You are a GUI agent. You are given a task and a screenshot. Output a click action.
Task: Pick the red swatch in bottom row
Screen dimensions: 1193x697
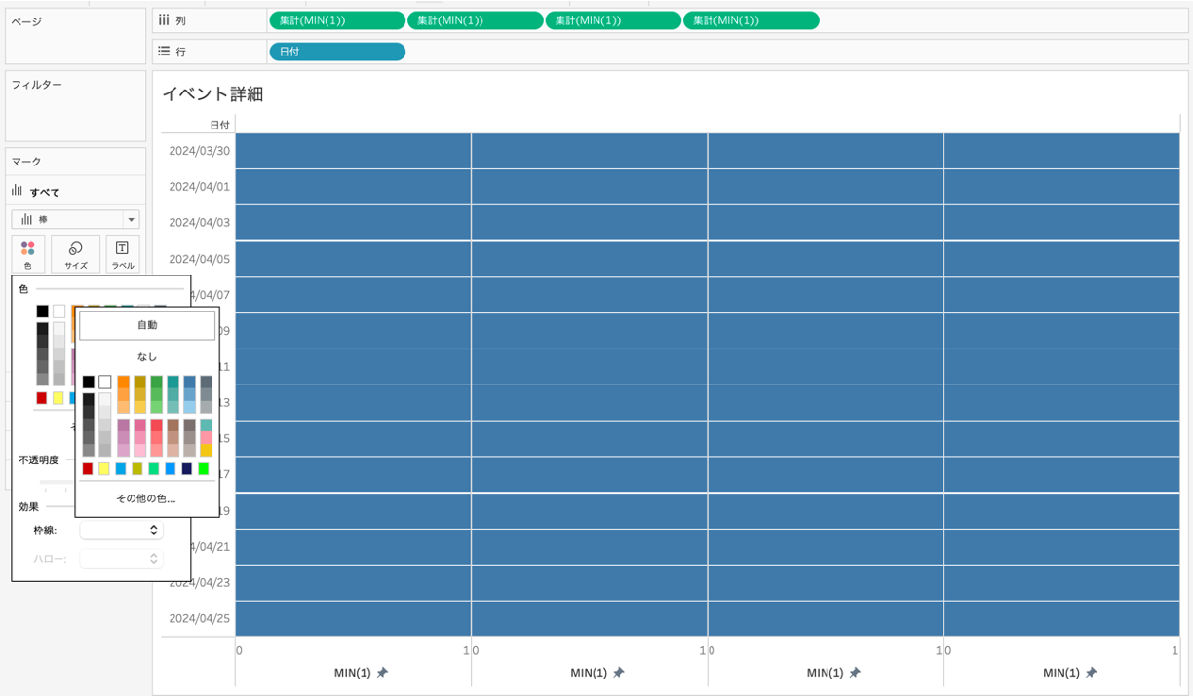click(88, 469)
